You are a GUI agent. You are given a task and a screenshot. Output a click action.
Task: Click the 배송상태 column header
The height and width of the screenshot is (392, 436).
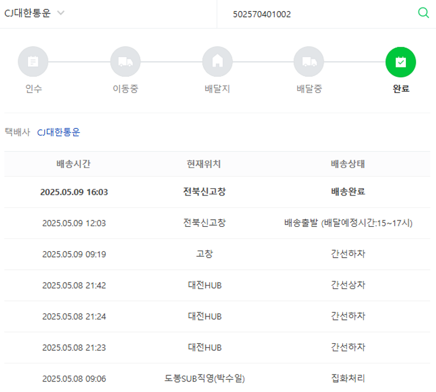point(348,164)
